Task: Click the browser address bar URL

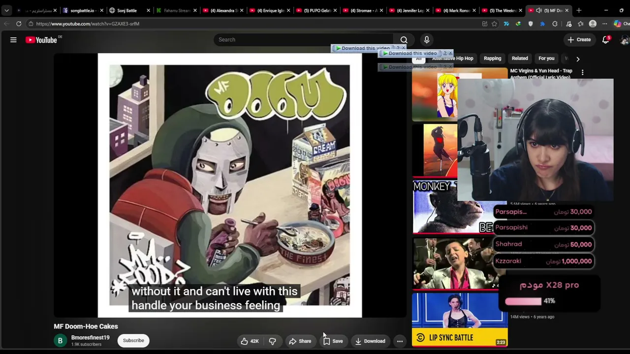Action: pos(88,24)
